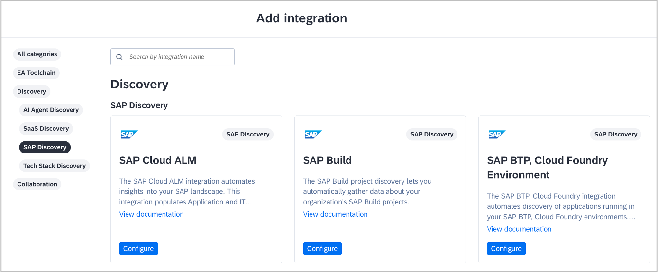
Task: Click the SAP logo on SAP Cloud ALM card
Action: point(129,135)
